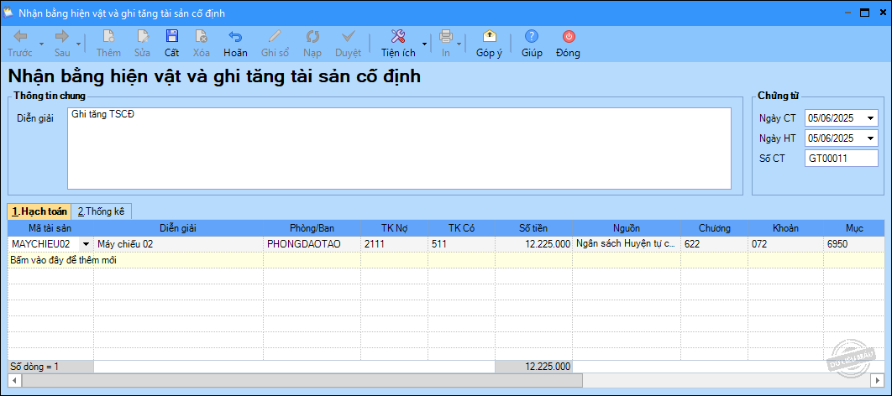Expand the Tiện ích dropdown arrow
Image resolution: width=892 pixels, height=396 pixels.
click(x=424, y=44)
